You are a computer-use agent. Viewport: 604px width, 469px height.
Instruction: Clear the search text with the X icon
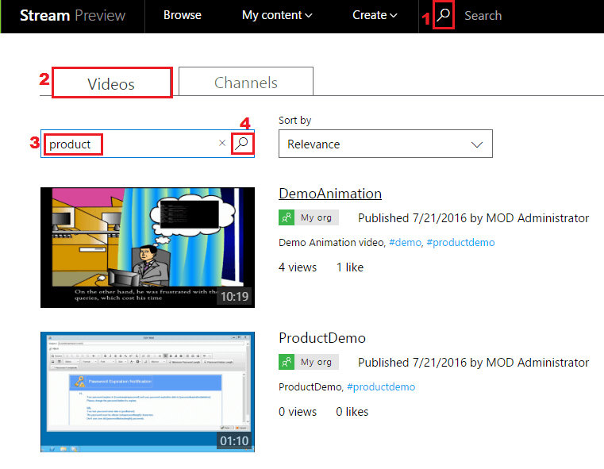pos(222,144)
